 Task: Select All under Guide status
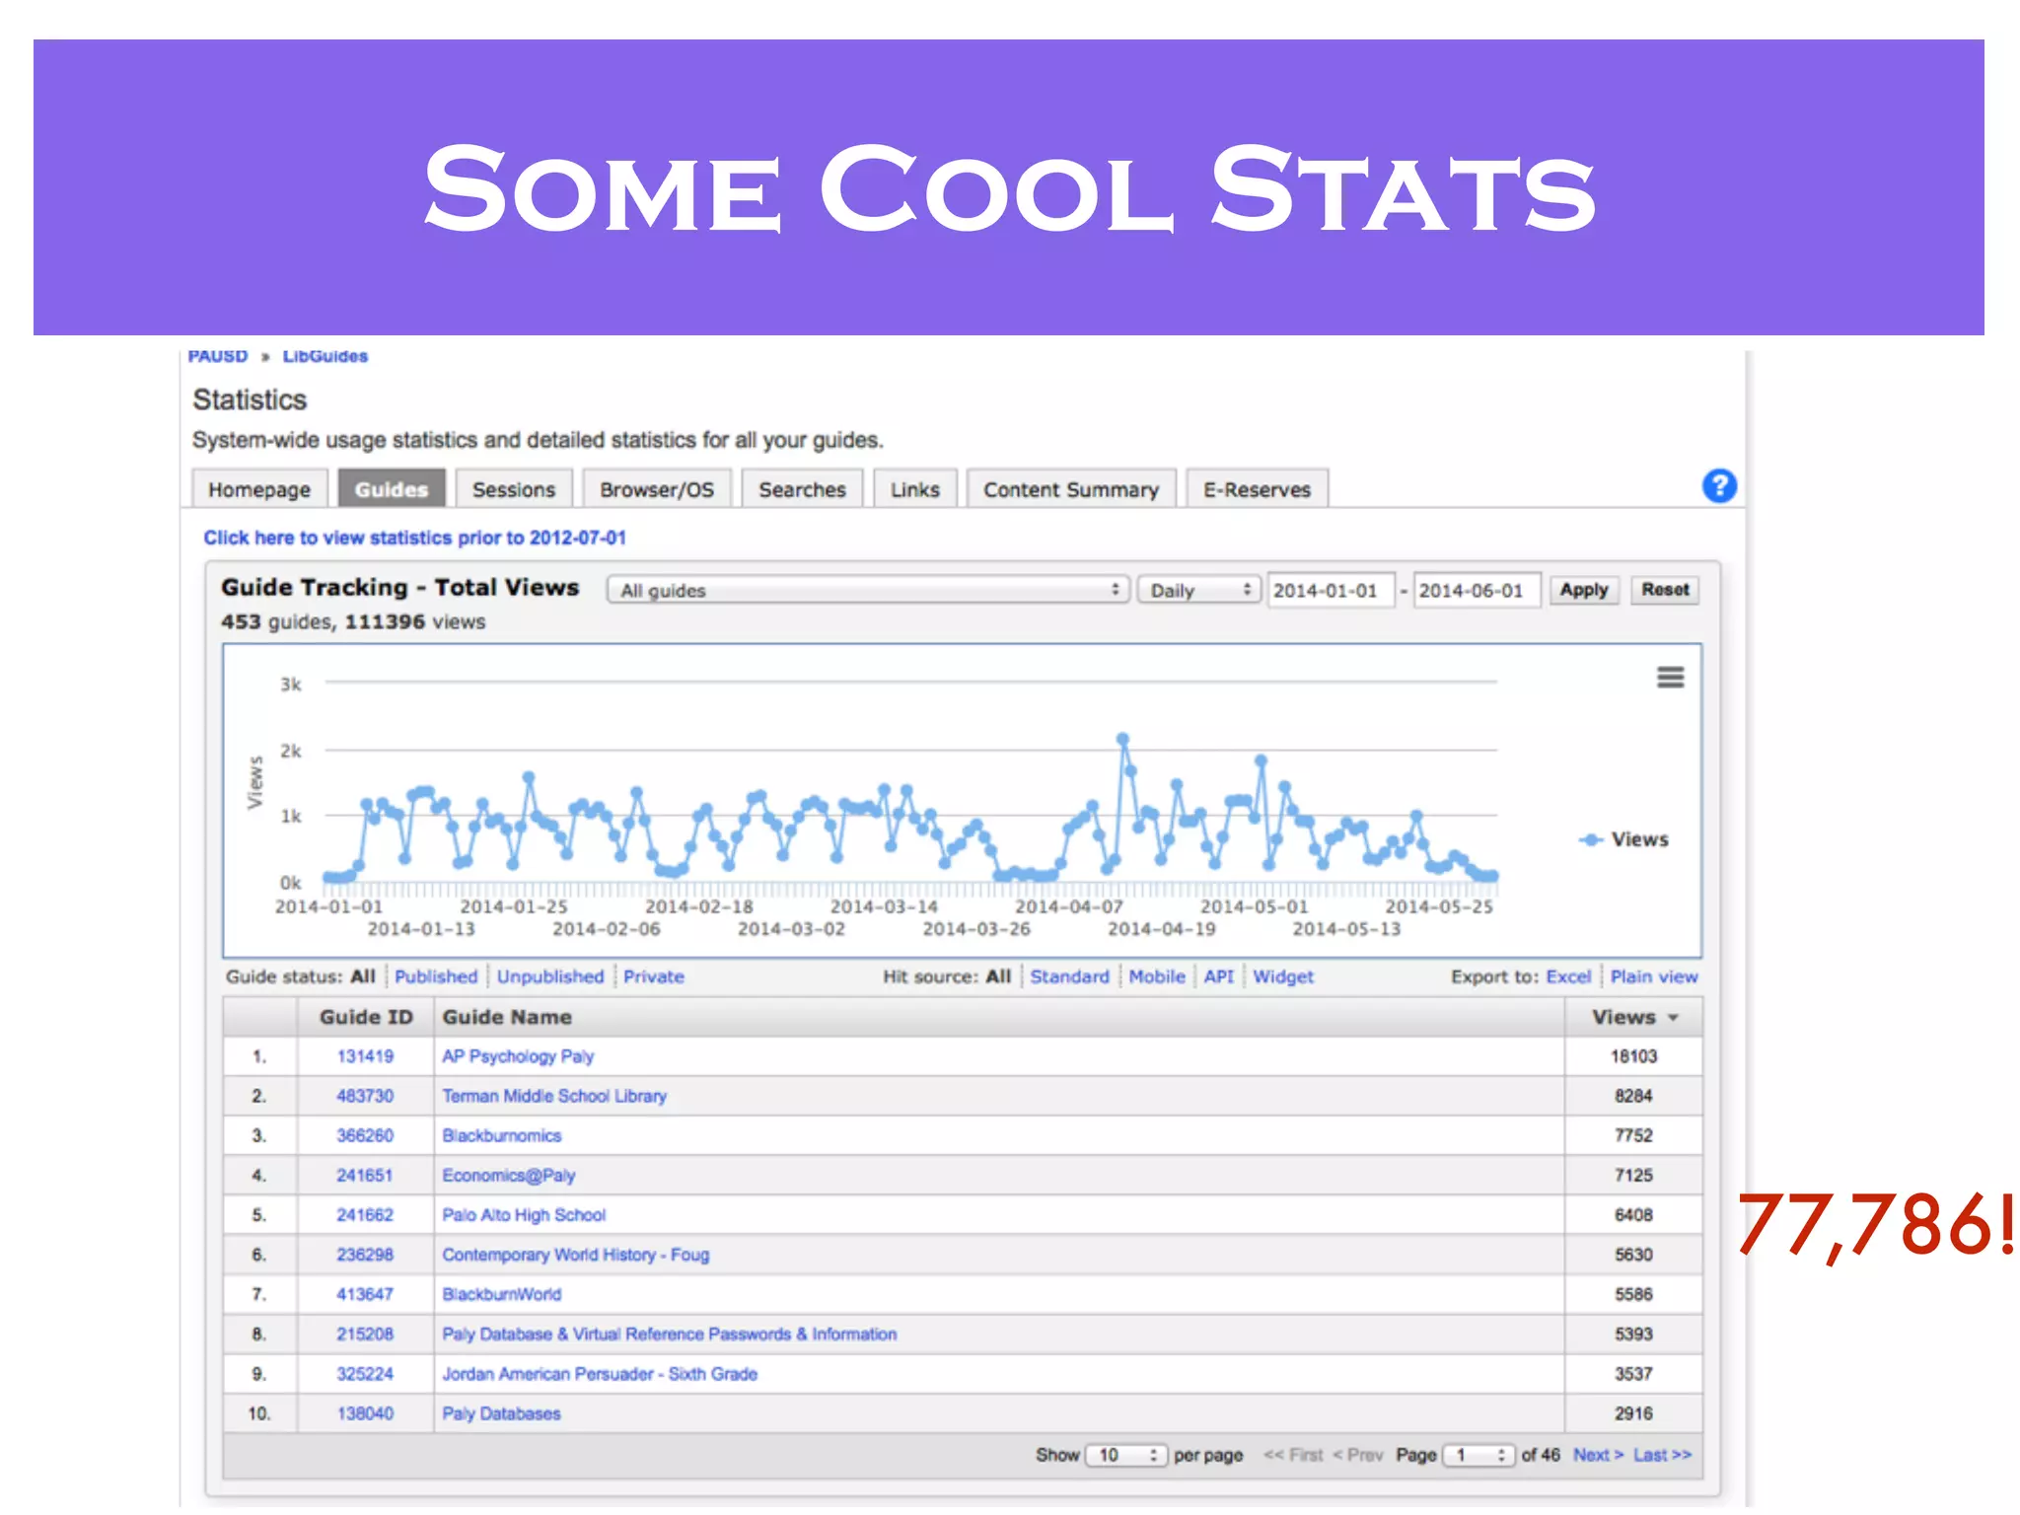pos(363,976)
